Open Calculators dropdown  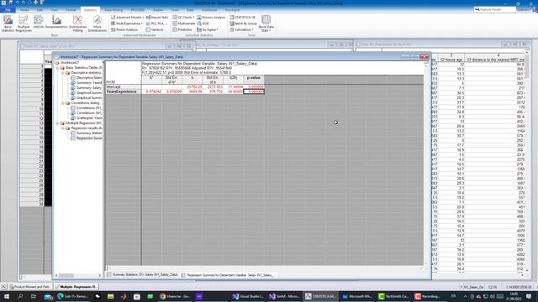pos(242,30)
